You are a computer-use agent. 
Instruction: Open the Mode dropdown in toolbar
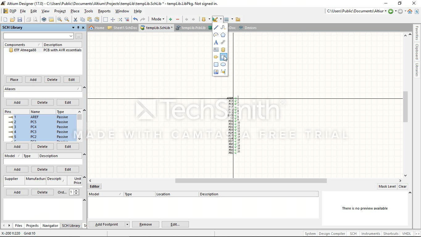tap(158, 19)
